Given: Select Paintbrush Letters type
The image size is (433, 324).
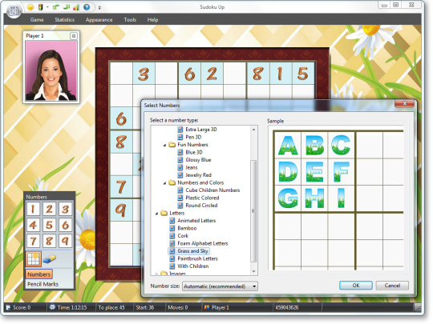Looking at the screenshot, I should [197, 258].
